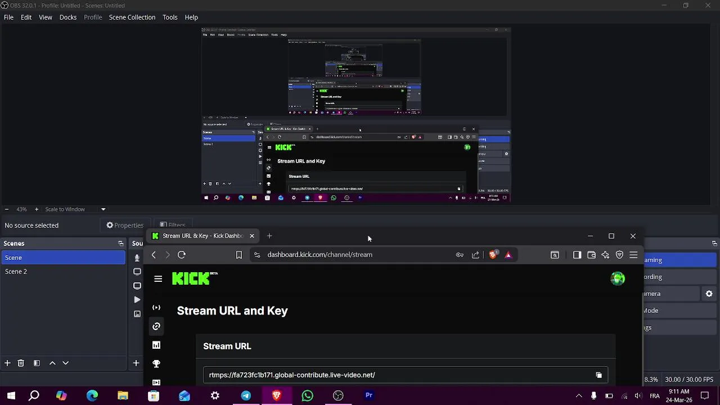Image resolution: width=720 pixels, height=405 pixels.
Task: Select the microphone audio source icon
Action: pyautogui.click(x=137, y=258)
